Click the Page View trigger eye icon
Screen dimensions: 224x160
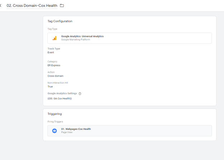tap(55, 131)
